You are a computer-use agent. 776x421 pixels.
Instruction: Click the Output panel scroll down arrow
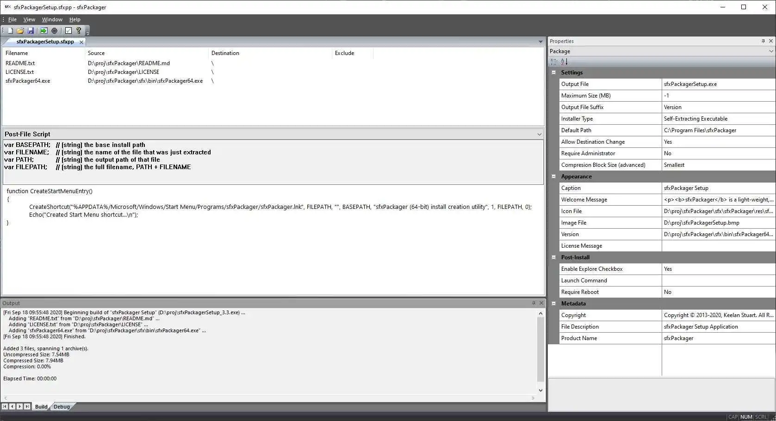pyautogui.click(x=540, y=390)
